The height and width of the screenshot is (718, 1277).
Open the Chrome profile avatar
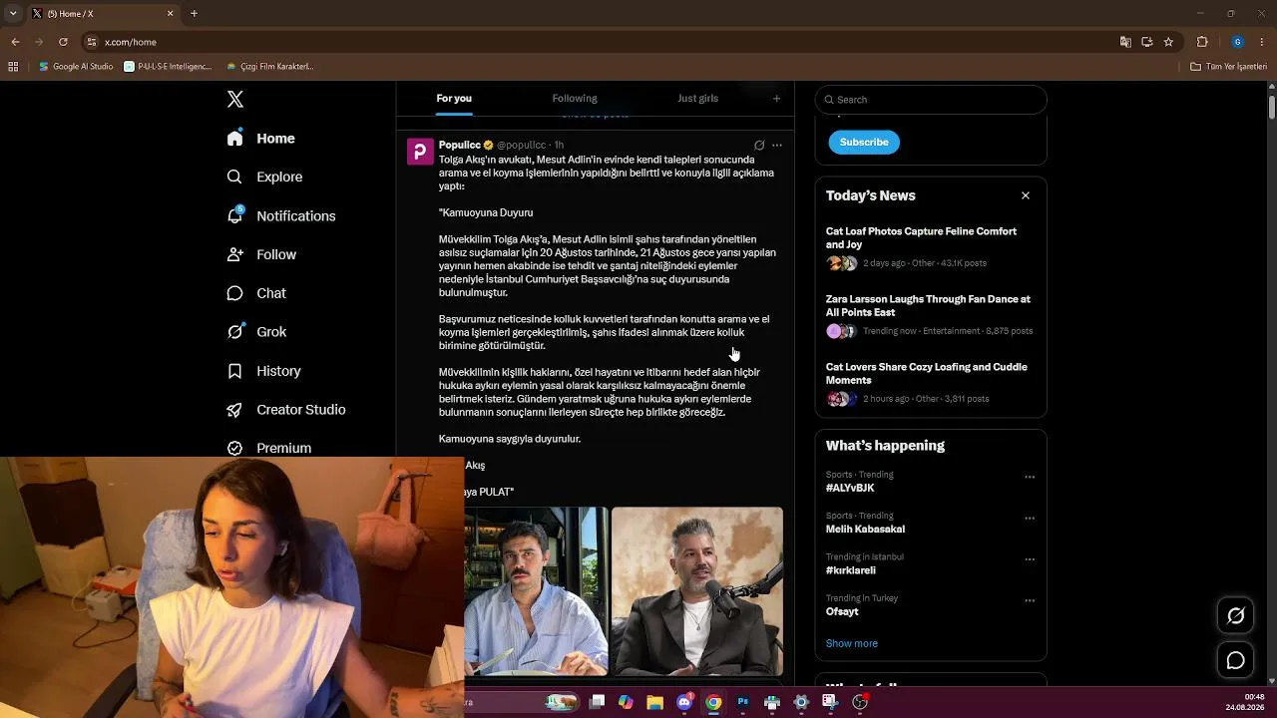pyautogui.click(x=1237, y=42)
